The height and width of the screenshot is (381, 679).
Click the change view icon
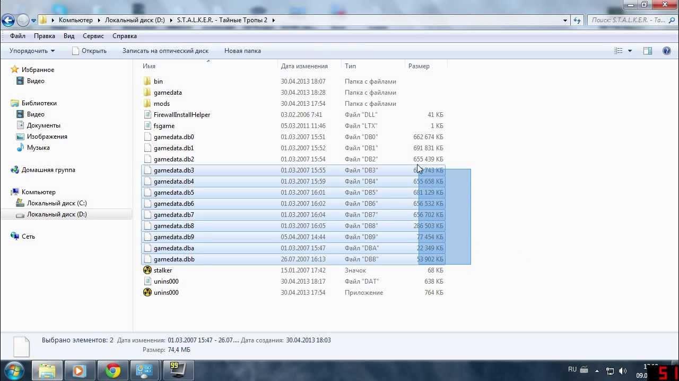point(619,51)
